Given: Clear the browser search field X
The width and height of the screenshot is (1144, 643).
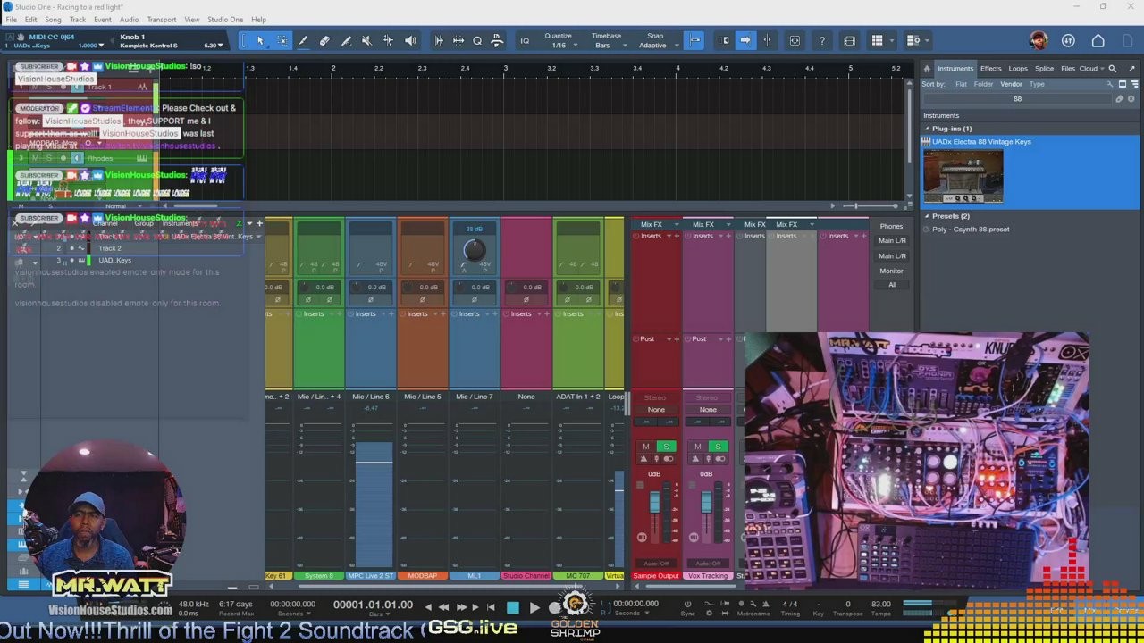Looking at the screenshot, I should (1132, 99).
